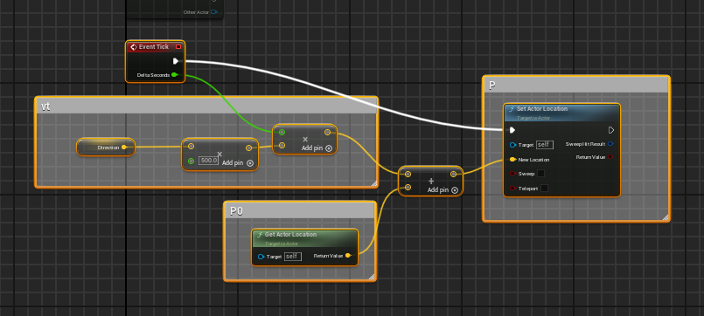The width and height of the screenshot is (704, 316).
Task: Click the P comment box resize handle
Action: pyautogui.click(x=666, y=217)
